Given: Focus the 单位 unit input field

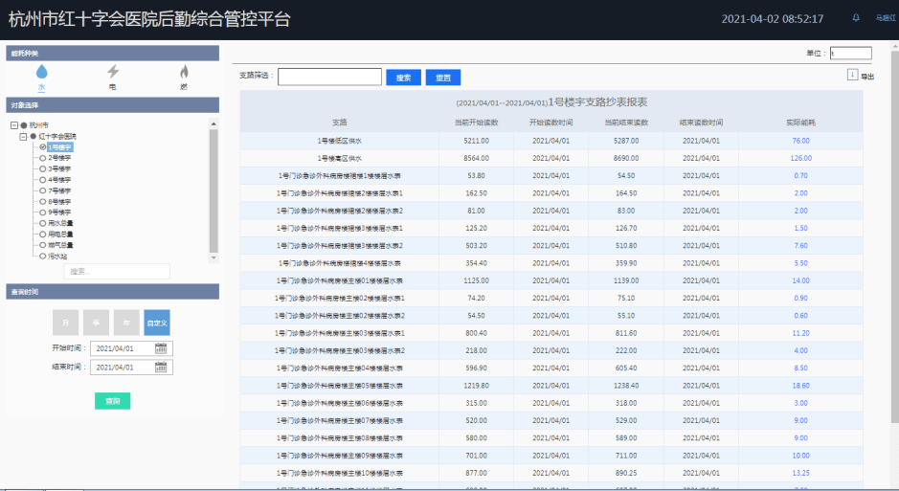Looking at the screenshot, I should (851, 54).
